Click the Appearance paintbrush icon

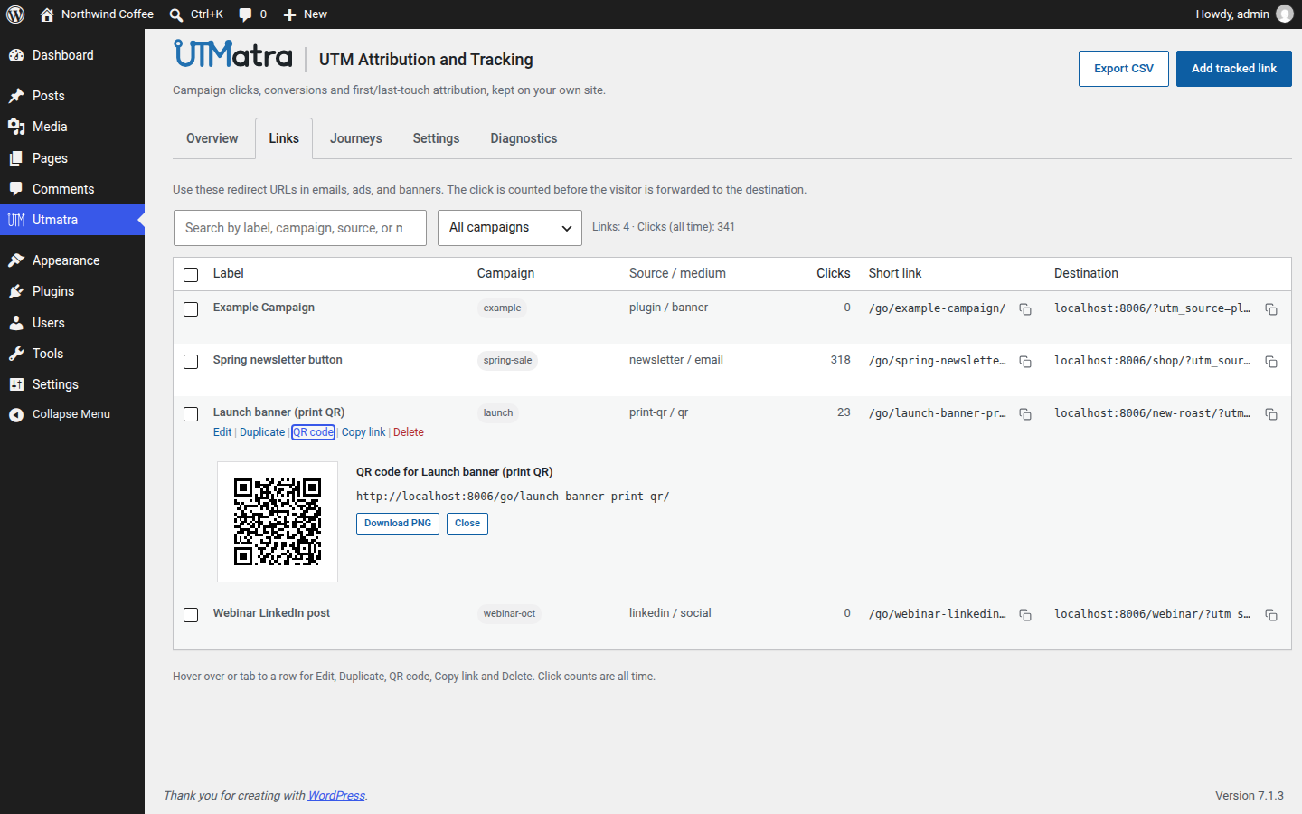tap(16, 260)
